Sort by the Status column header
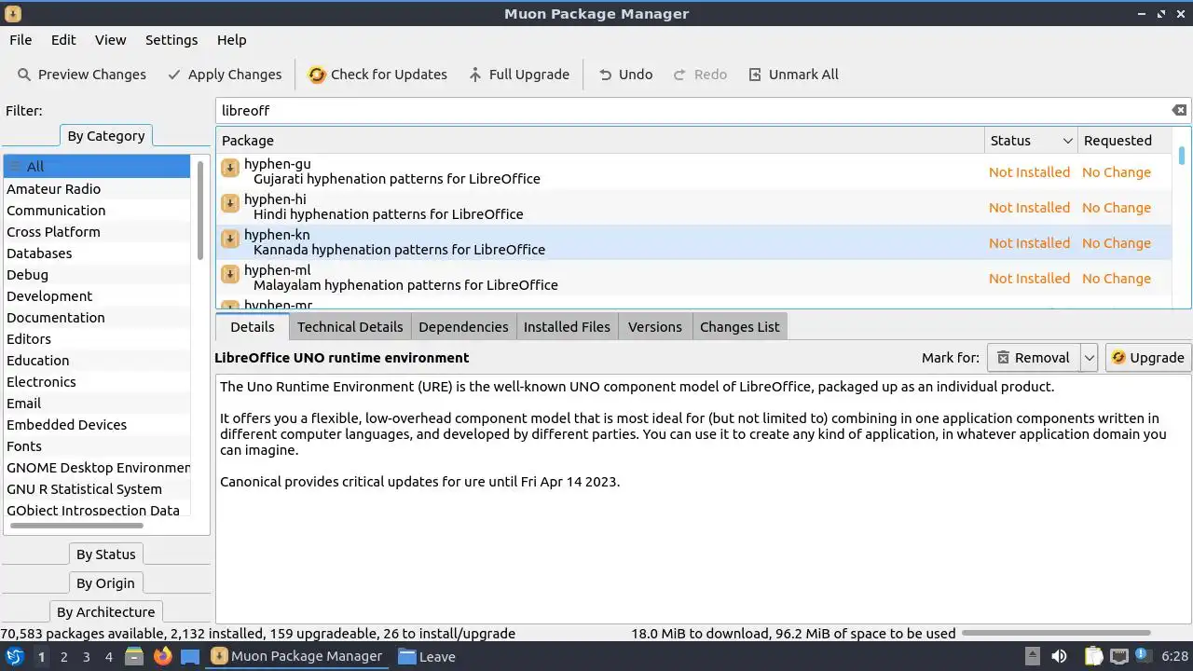Viewport: 1193px width, 671px height. click(1031, 141)
